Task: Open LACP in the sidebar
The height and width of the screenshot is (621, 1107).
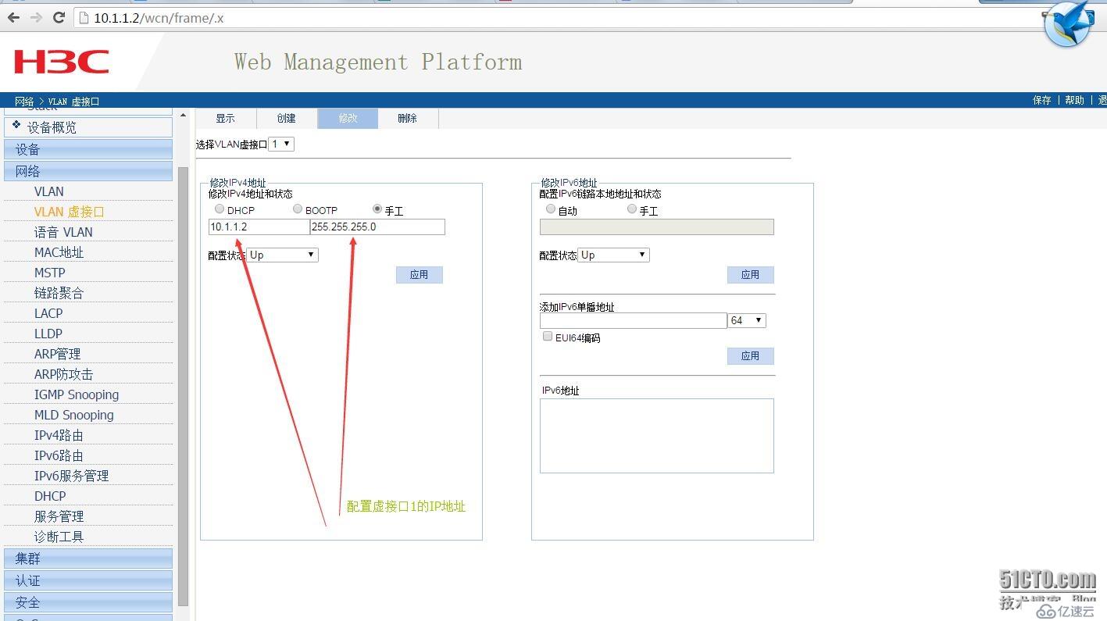Action: pyautogui.click(x=48, y=313)
